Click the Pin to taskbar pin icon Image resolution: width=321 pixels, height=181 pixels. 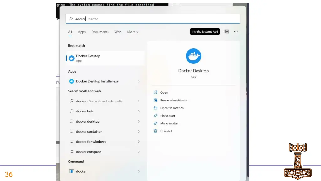[155, 123]
